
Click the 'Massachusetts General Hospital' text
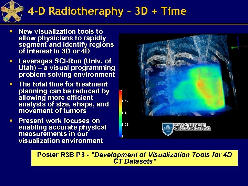(192, 127)
